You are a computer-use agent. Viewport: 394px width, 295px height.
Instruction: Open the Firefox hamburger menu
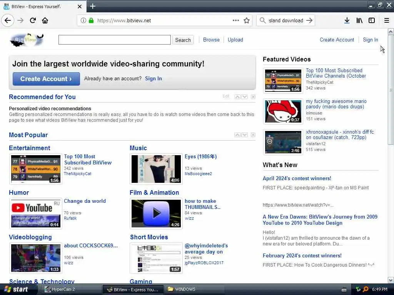387,21
